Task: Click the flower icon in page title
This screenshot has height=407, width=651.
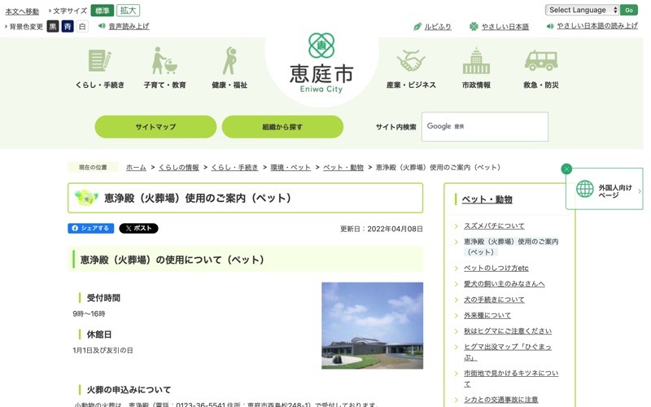Action: pos(86,198)
